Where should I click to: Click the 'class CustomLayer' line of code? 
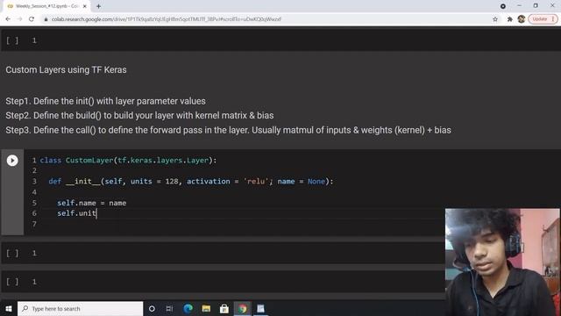128,161
